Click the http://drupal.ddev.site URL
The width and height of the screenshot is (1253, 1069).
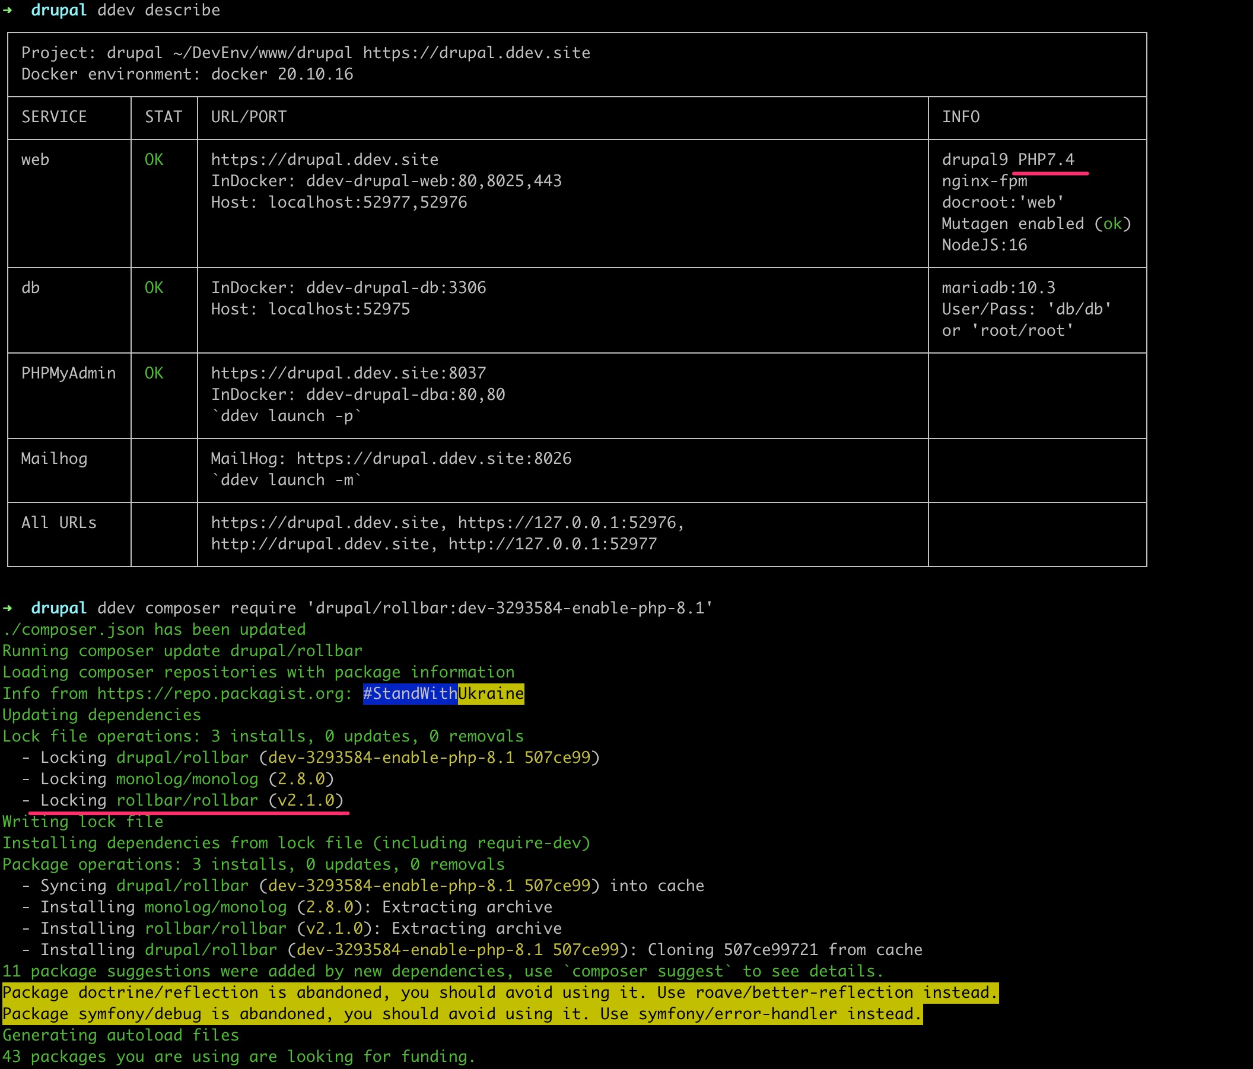click(x=320, y=543)
